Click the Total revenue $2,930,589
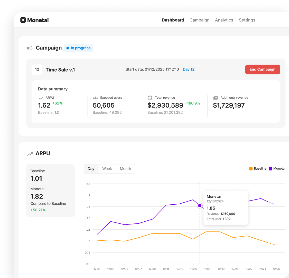The height and width of the screenshot is (278, 289). point(165,106)
